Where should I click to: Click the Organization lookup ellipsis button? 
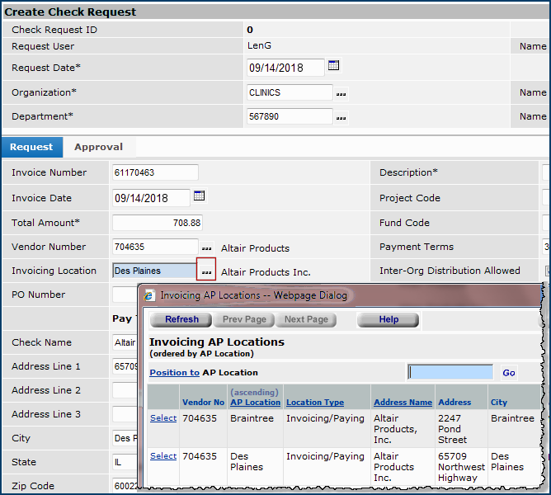[x=341, y=94]
